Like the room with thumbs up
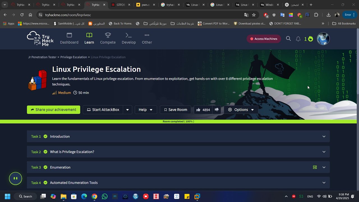Screen dimensions: 359x202 198,110
